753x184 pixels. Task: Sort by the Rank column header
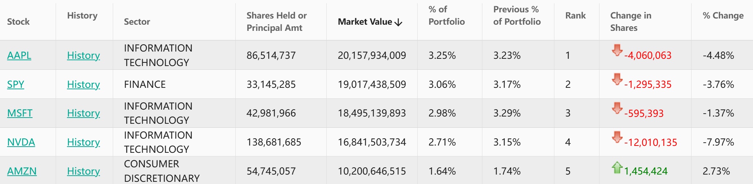[575, 15]
